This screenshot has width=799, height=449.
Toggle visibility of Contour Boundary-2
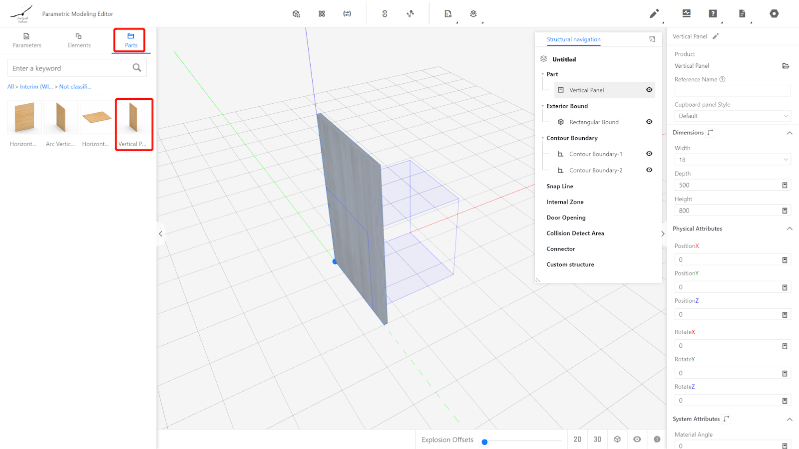pyautogui.click(x=649, y=170)
